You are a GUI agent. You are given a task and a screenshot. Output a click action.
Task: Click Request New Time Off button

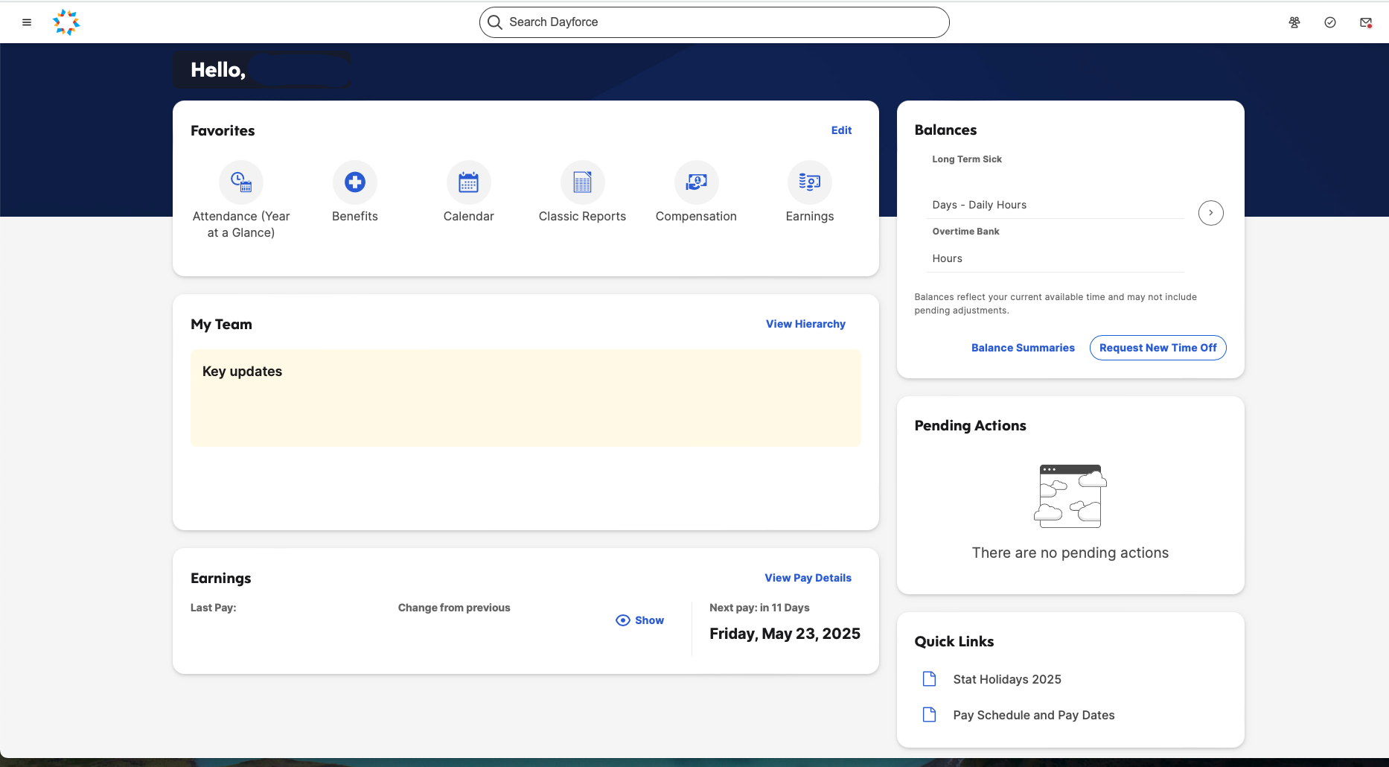1157,348
